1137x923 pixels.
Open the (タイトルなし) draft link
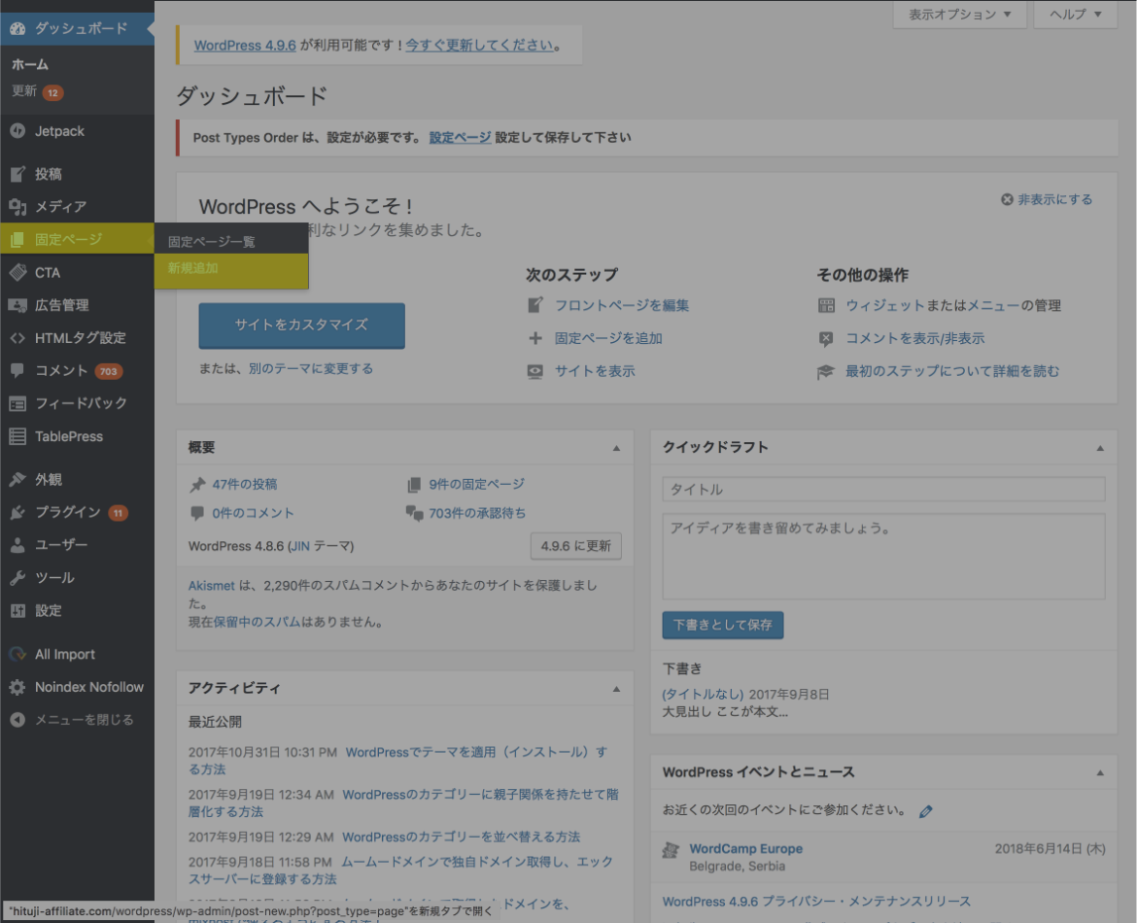703,694
